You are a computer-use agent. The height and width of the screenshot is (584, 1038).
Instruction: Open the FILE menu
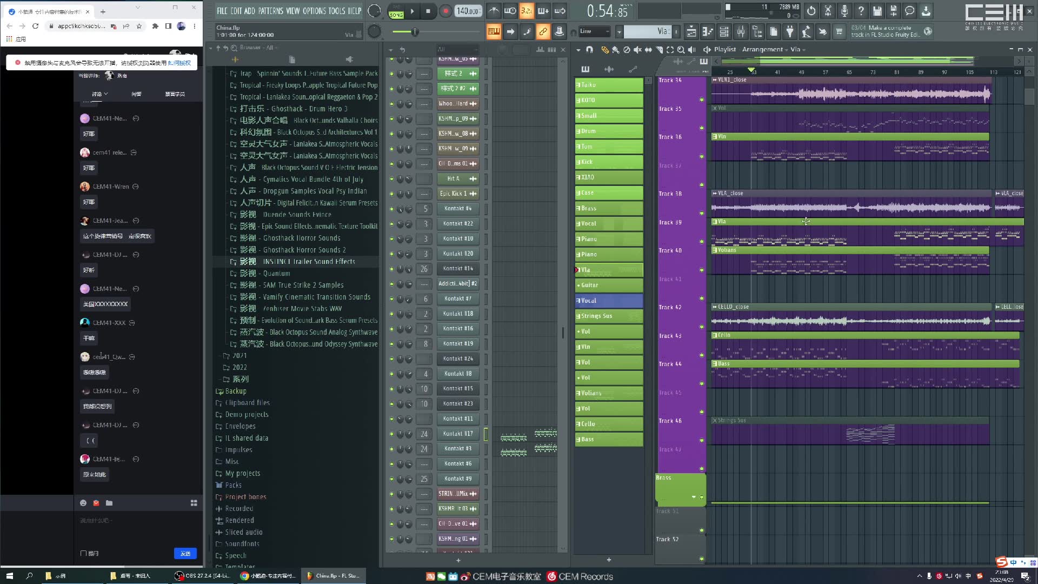point(222,11)
